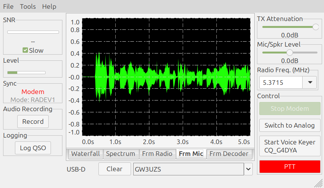This screenshot has width=324, height=188.
Task: Start Voice Keyer CQ_G4DYA
Action: 290,146
